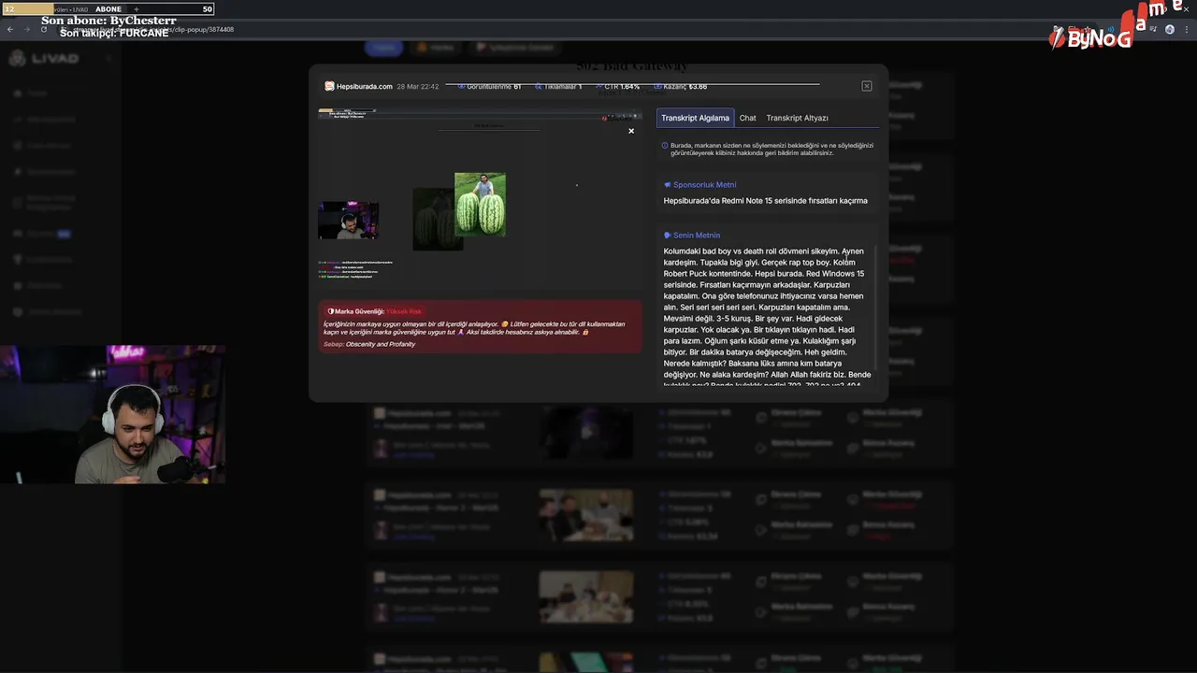
Task: Click the Kazanç ₺3.66 value
Action: tap(698, 86)
